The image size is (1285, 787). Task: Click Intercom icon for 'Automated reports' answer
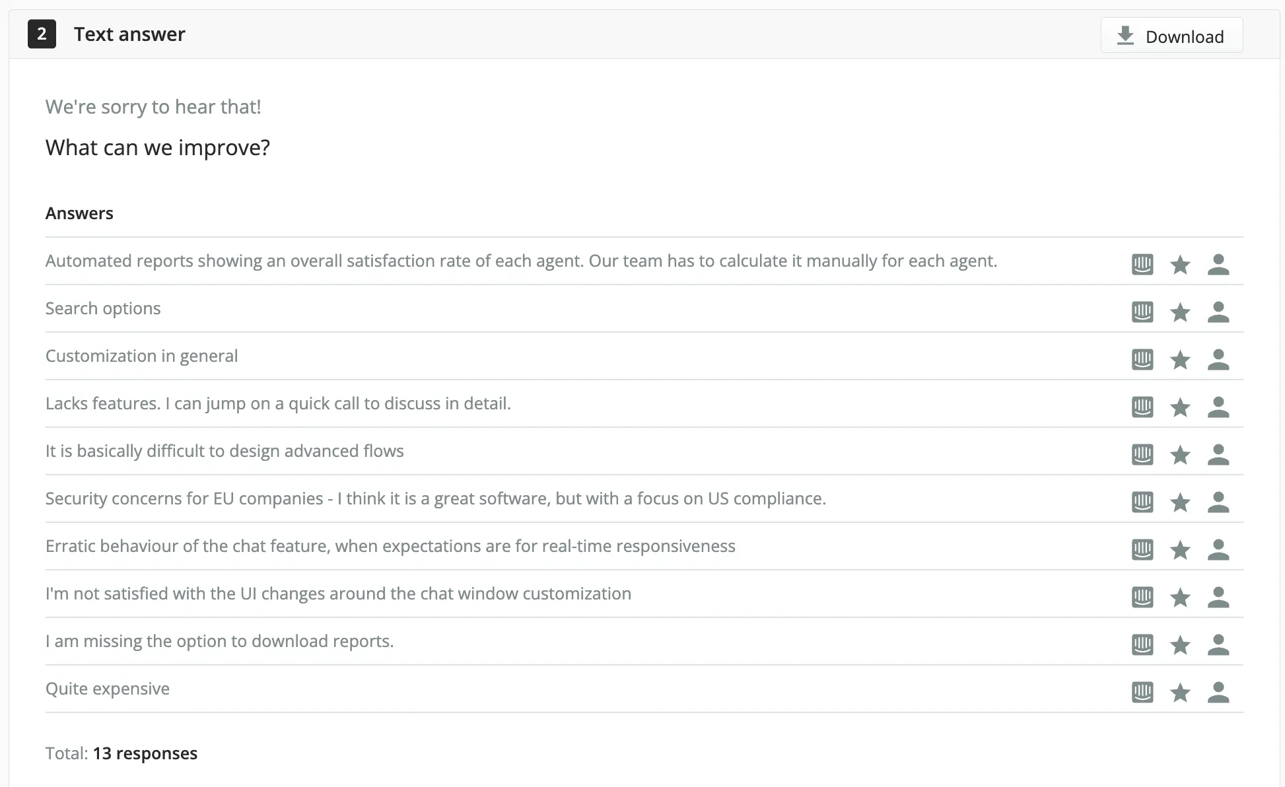point(1142,264)
